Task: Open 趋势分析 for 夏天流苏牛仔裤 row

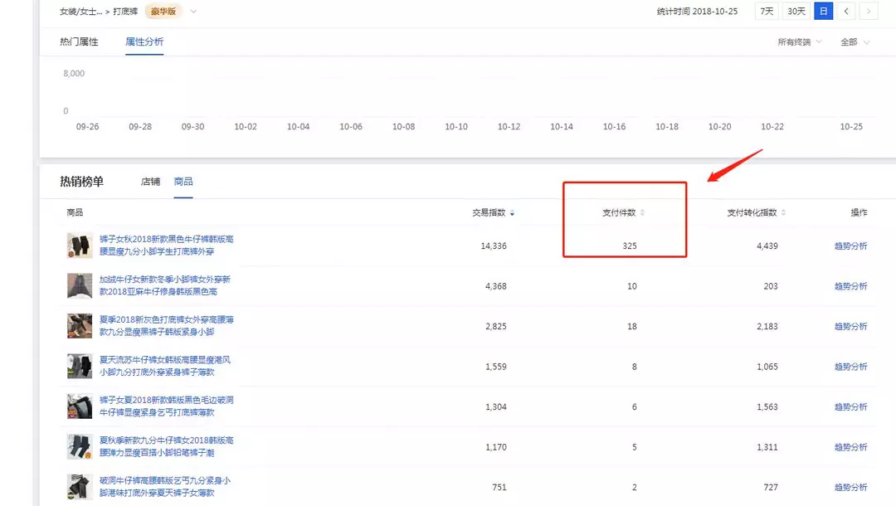Action: (x=850, y=367)
